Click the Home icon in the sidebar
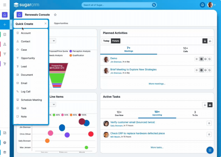This screenshot has width=221, height=157. 5,15
